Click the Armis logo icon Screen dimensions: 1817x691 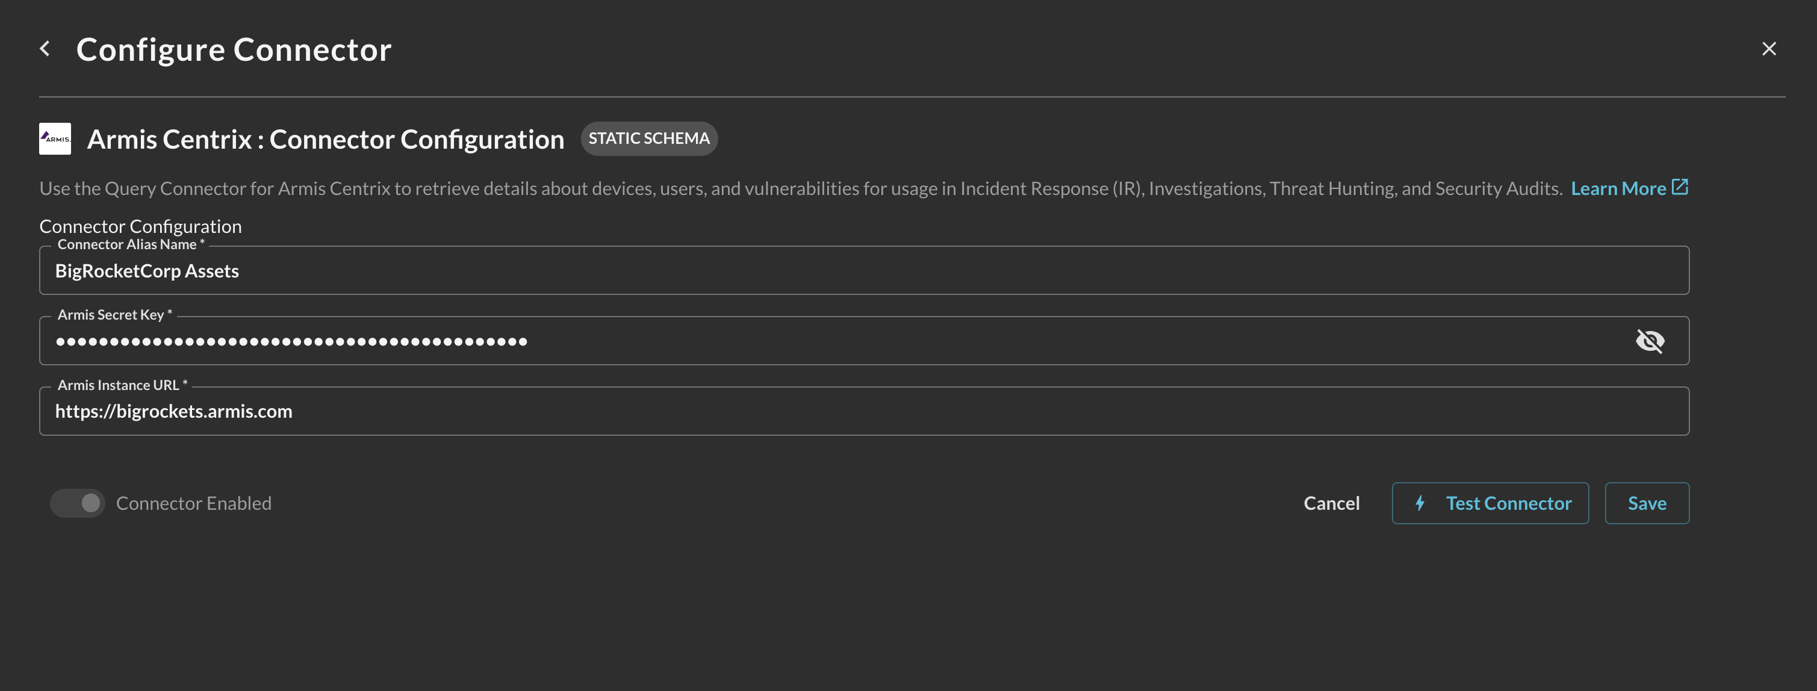pos(55,139)
